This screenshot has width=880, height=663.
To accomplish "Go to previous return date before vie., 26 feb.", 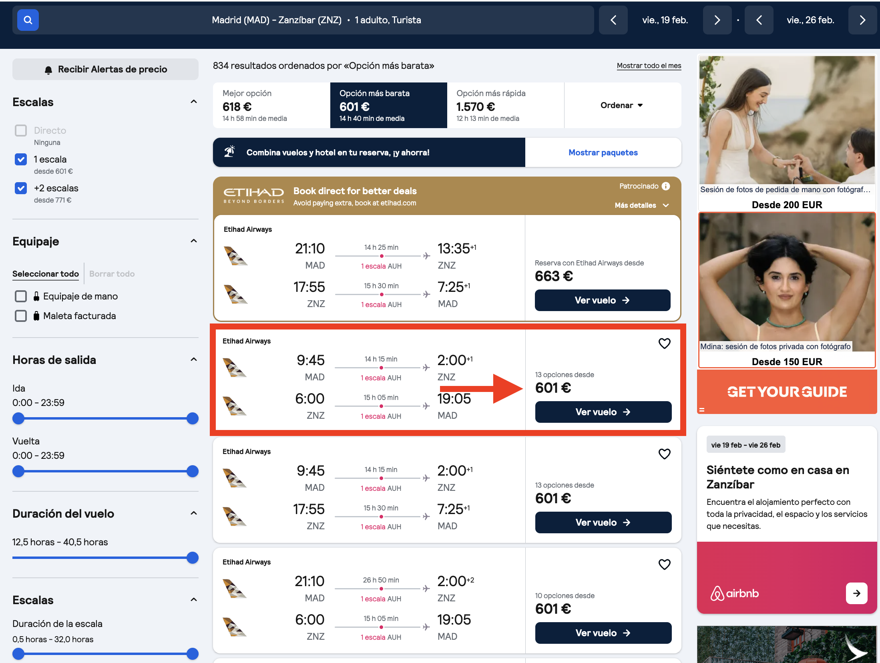I will (x=759, y=20).
